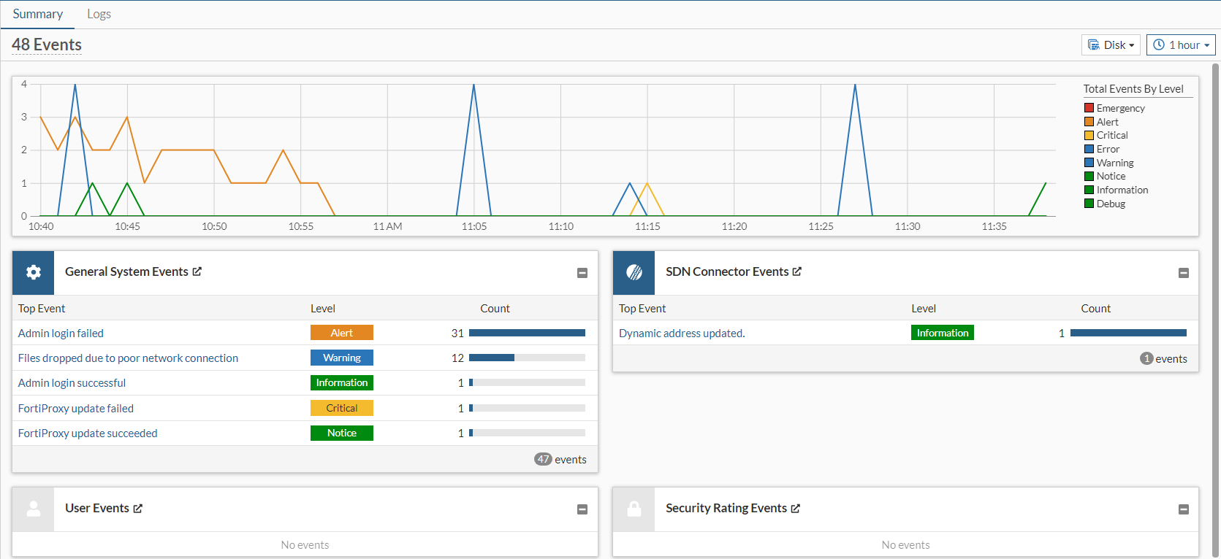The image size is (1221, 559).
Task: Open General System Events external link icon
Action: 197,271
